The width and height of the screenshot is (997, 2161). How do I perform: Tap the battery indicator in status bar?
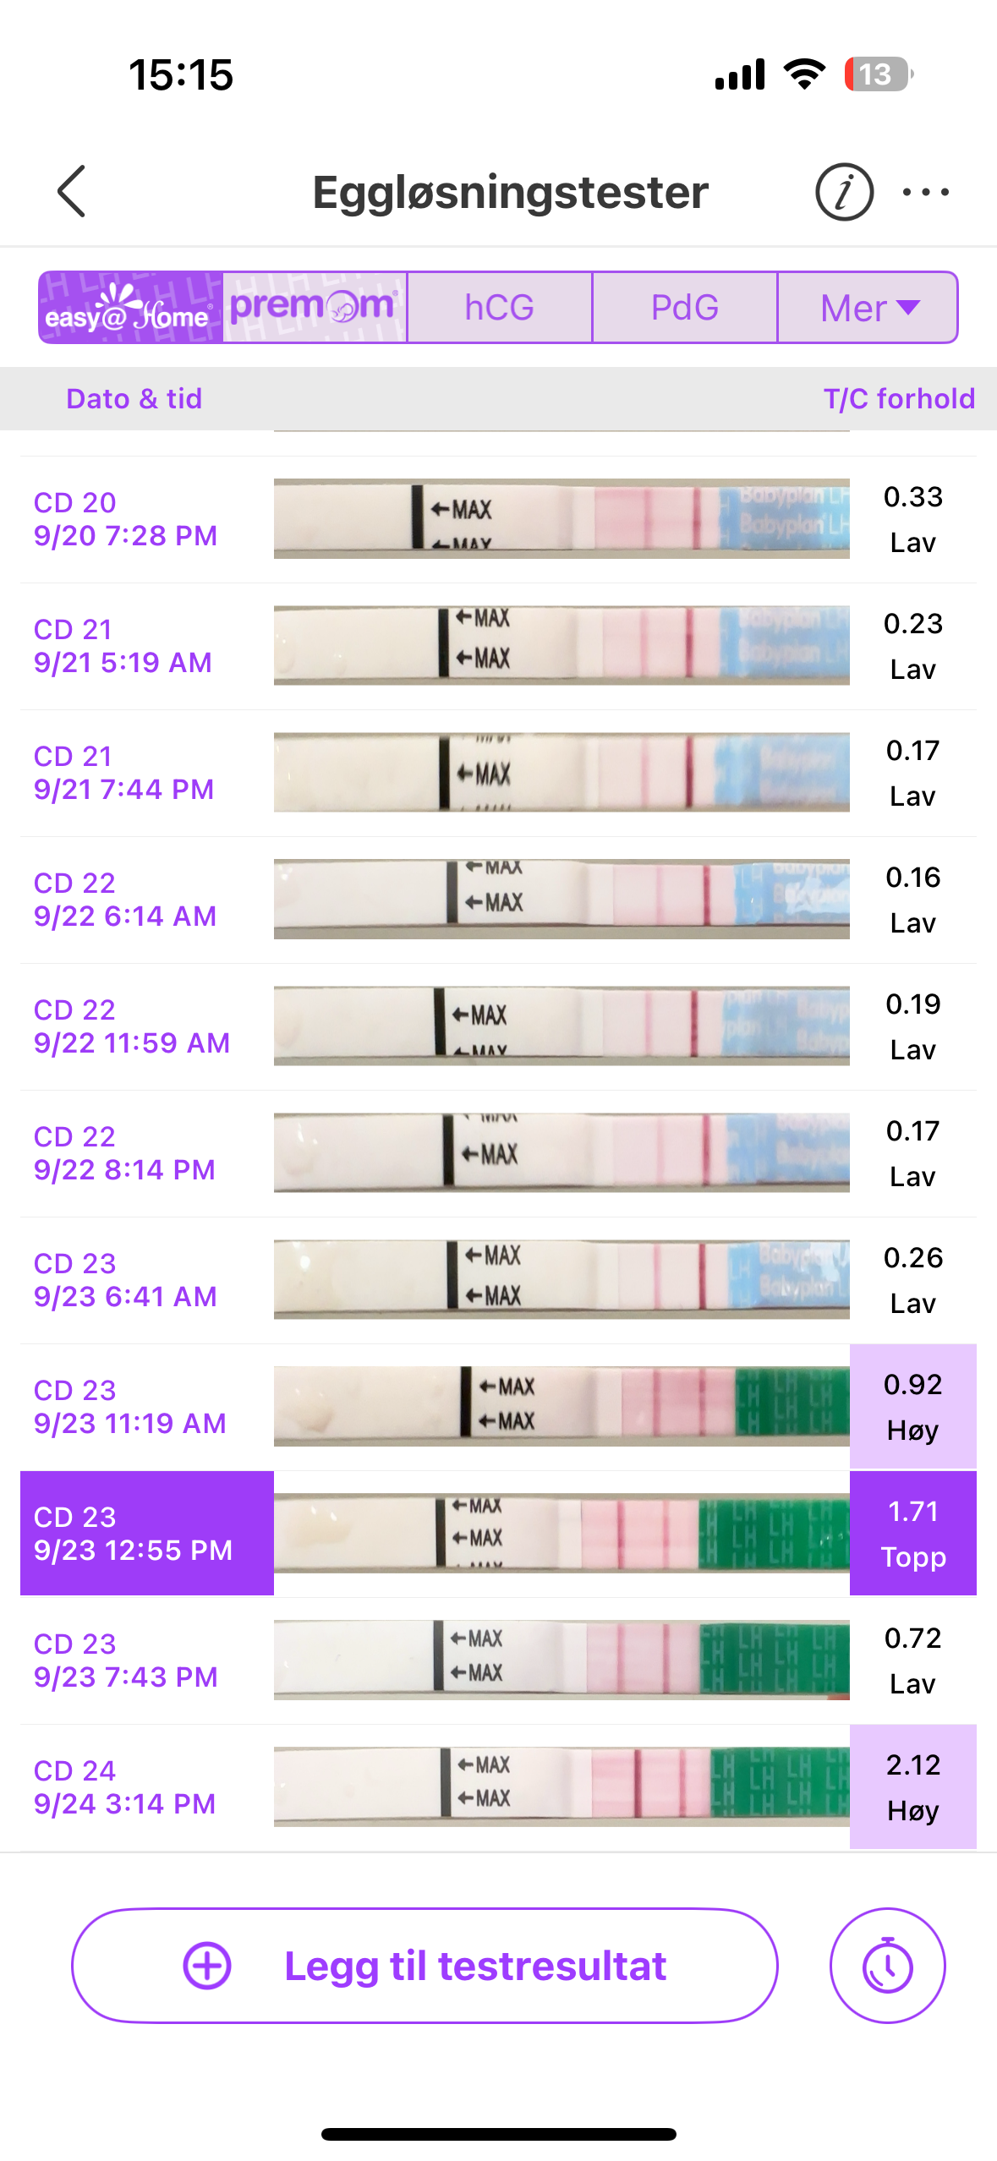(x=878, y=74)
